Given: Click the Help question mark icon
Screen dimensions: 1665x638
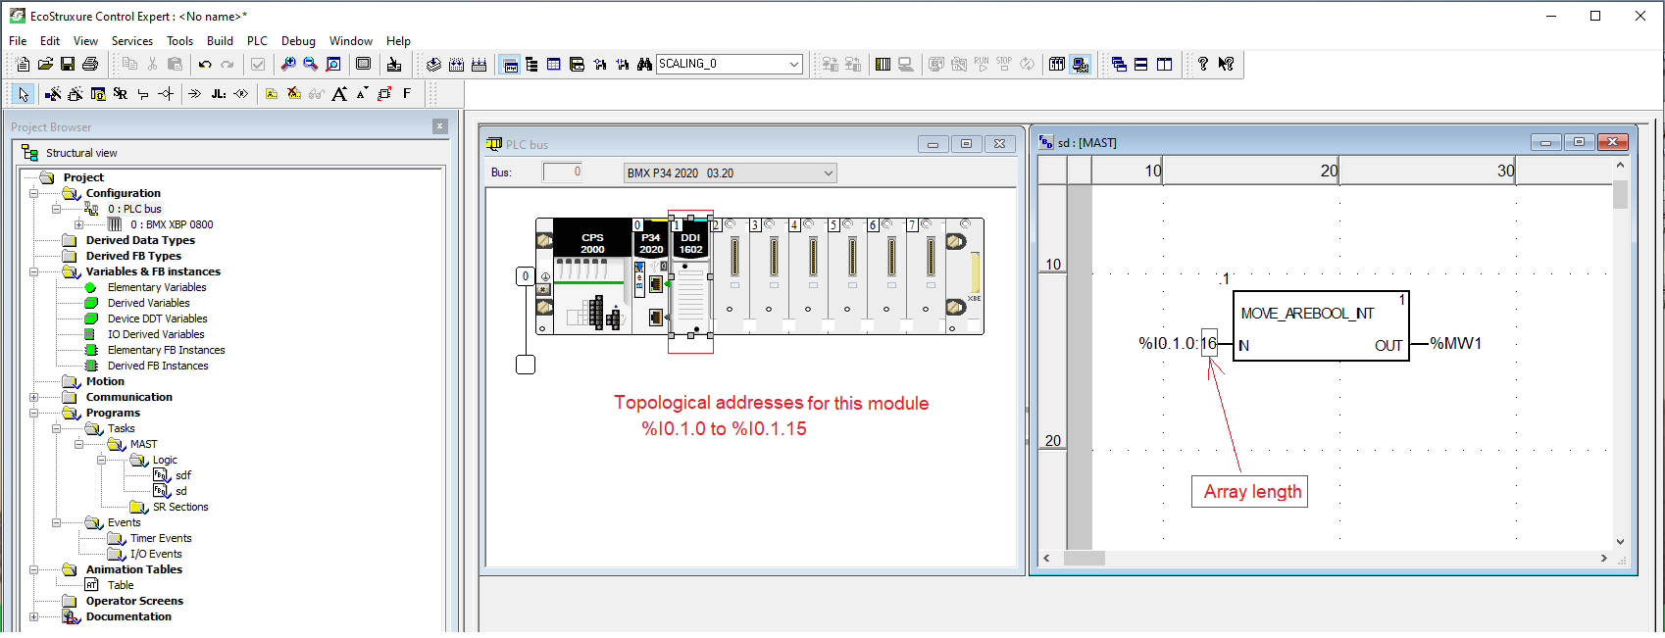Looking at the screenshot, I should [1203, 64].
